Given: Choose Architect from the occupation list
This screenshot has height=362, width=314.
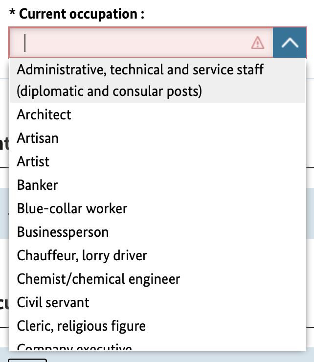Looking at the screenshot, I should [x=44, y=114].
